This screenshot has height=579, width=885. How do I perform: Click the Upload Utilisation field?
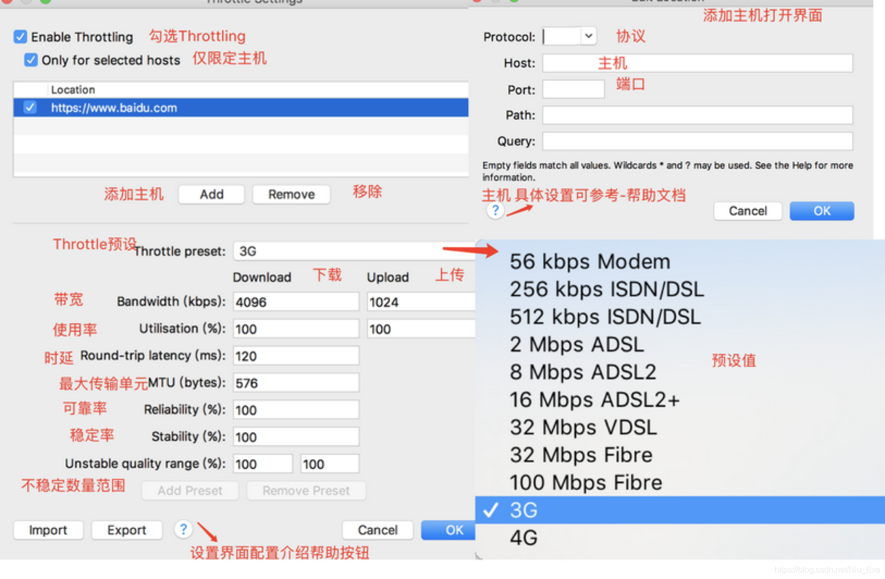click(x=421, y=329)
